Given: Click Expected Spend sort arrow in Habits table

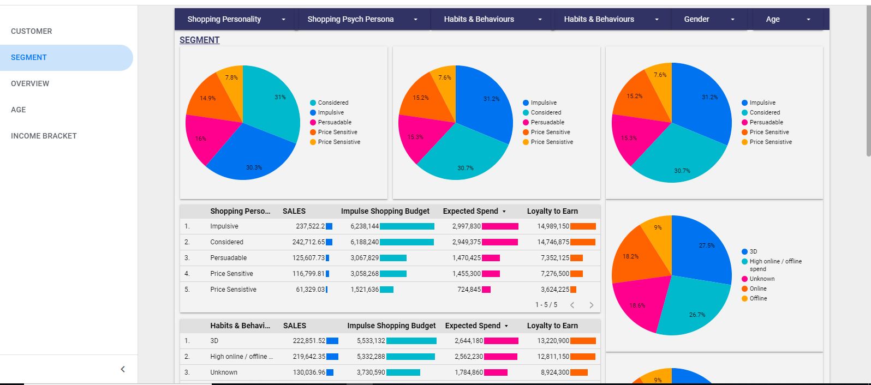Looking at the screenshot, I should [506, 326].
